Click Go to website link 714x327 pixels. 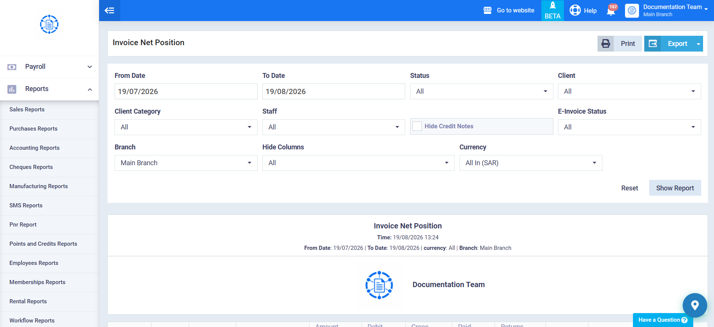[515, 11]
